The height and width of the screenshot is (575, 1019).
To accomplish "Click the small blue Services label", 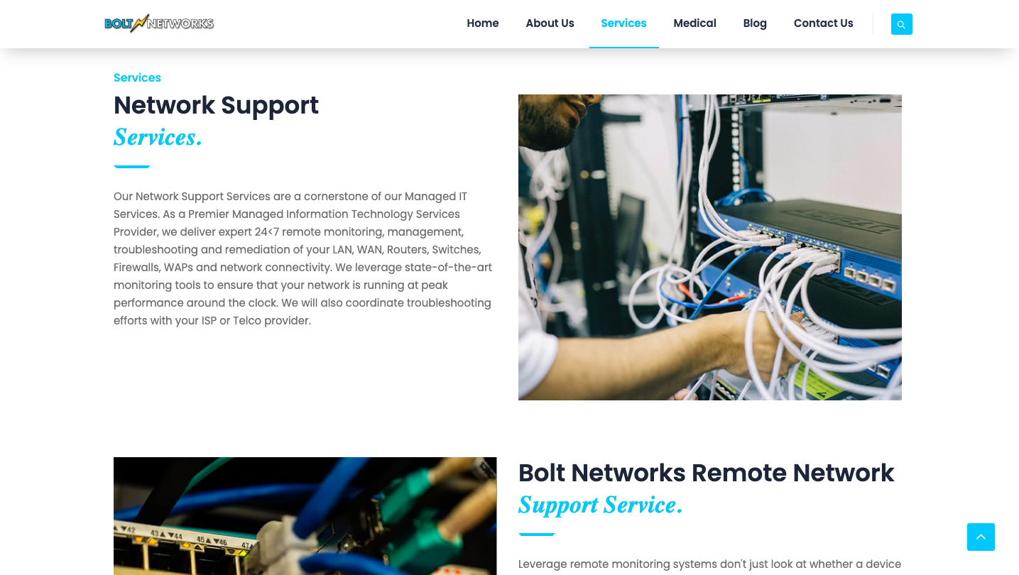I will tap(137, 78).
